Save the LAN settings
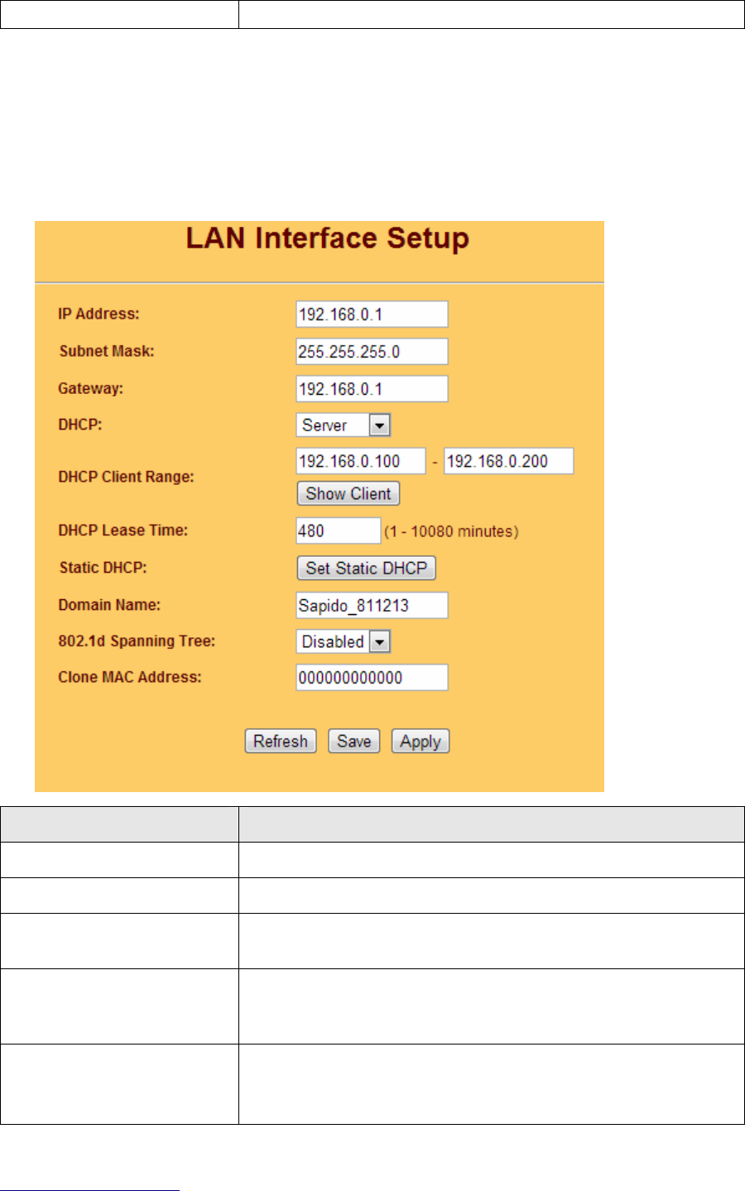 pyautogui.click(x=354, y=741)
